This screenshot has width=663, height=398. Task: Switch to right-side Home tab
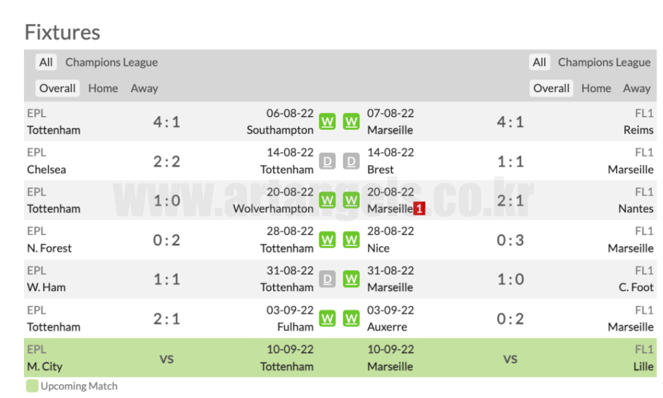(x=596, y=88)
